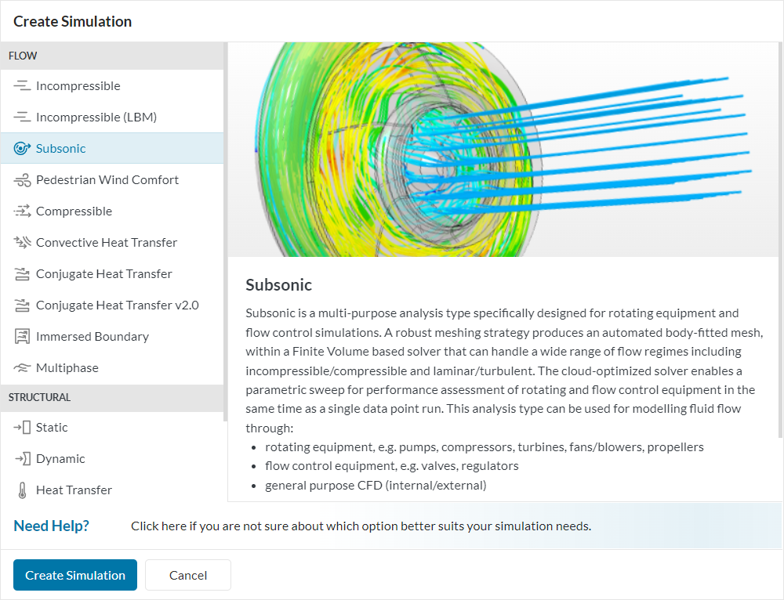Image resolution: width=784 pixels, height=600 pixels.
Task: Click the Incompressible flow icon
Action: click(22, 86)
